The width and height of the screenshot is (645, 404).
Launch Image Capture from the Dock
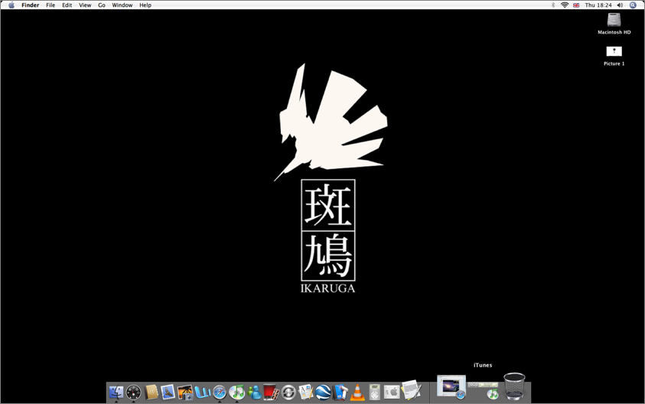[x=185, y=393]
